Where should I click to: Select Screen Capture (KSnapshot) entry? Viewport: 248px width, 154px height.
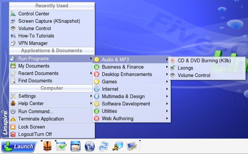49,21
